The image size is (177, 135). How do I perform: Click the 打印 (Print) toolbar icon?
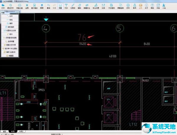click(x=127, y=6)
